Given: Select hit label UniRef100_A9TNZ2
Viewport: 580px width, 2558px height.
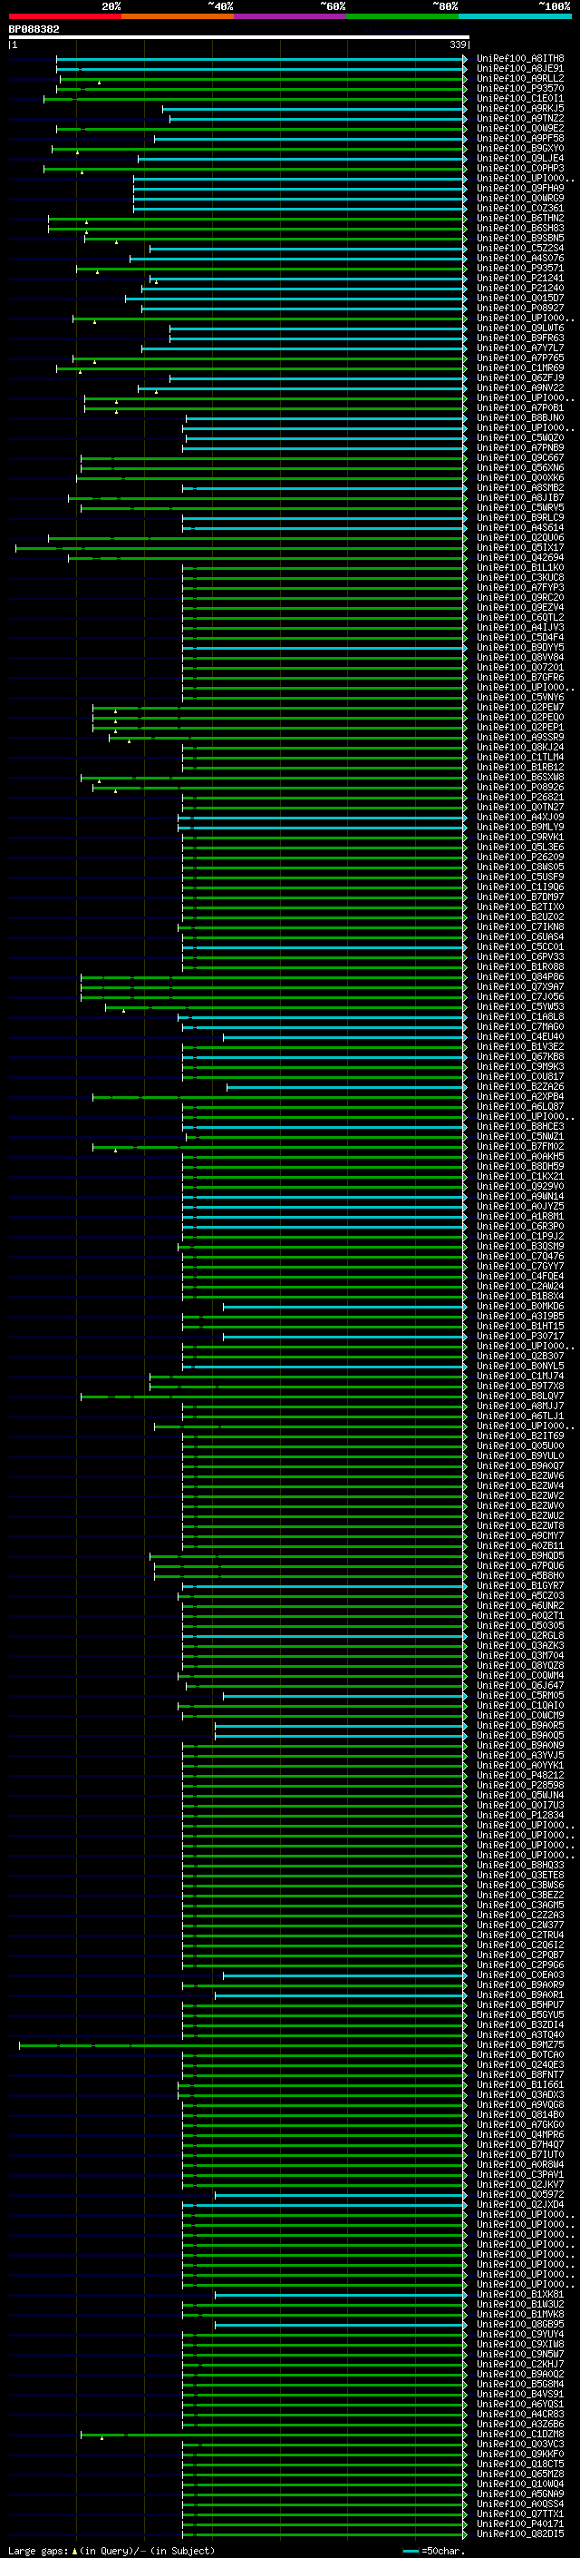Looking at the screenshot, I should pyautogui.click(x=519, y=118).
